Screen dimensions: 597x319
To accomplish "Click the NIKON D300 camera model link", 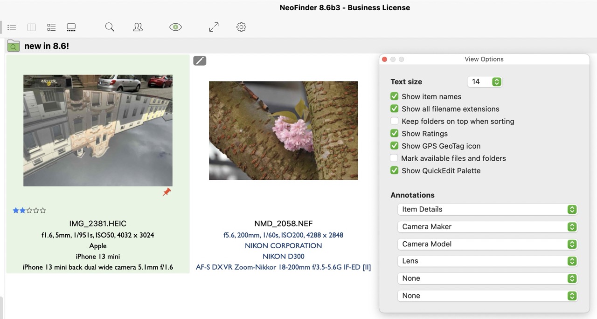I will [283, 256].
